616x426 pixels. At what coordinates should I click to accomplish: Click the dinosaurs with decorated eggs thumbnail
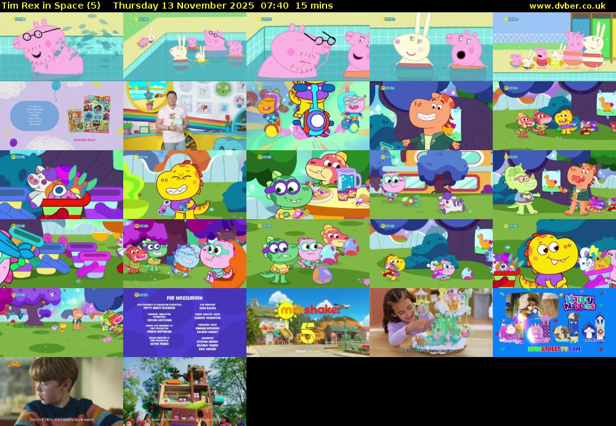pyautogui.click(x=308, y=254)
